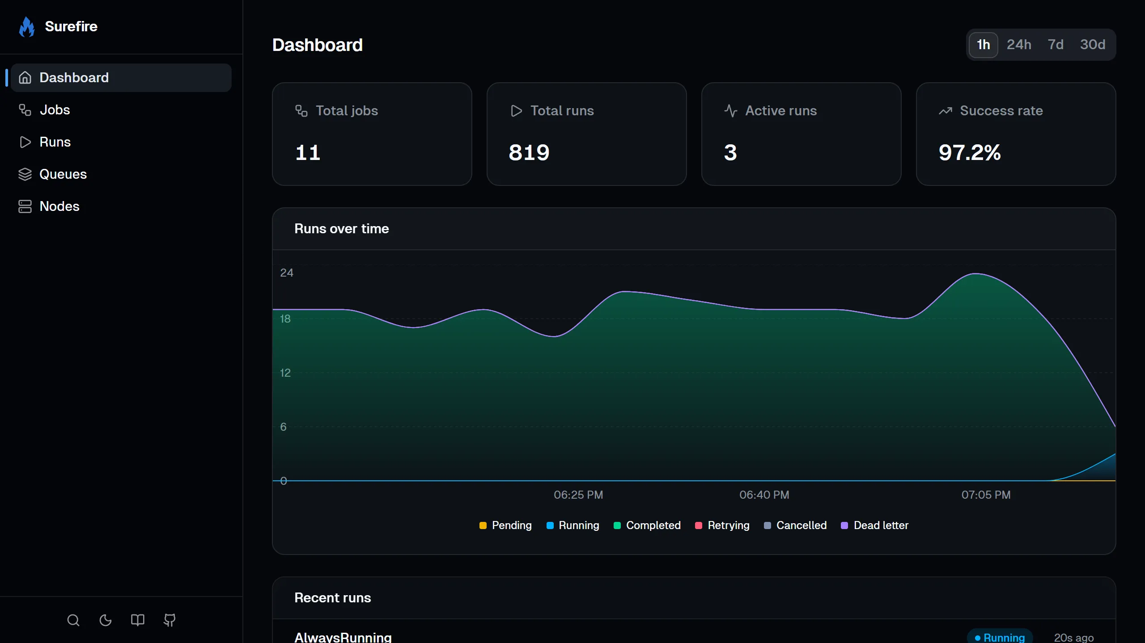Select the Jobs section in the sidebar
Image resolution: width=1145 pixels, height=643 pixels.
pyautogui.click(x=55, y=109)
